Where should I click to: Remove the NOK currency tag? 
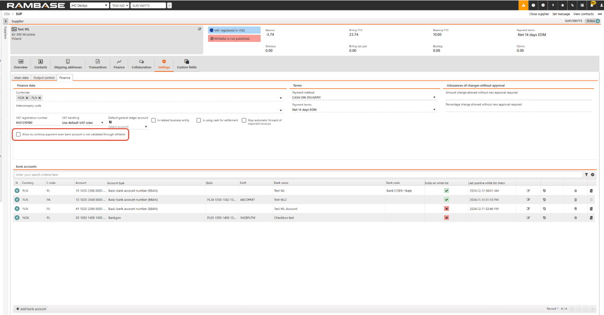[27, 98]
